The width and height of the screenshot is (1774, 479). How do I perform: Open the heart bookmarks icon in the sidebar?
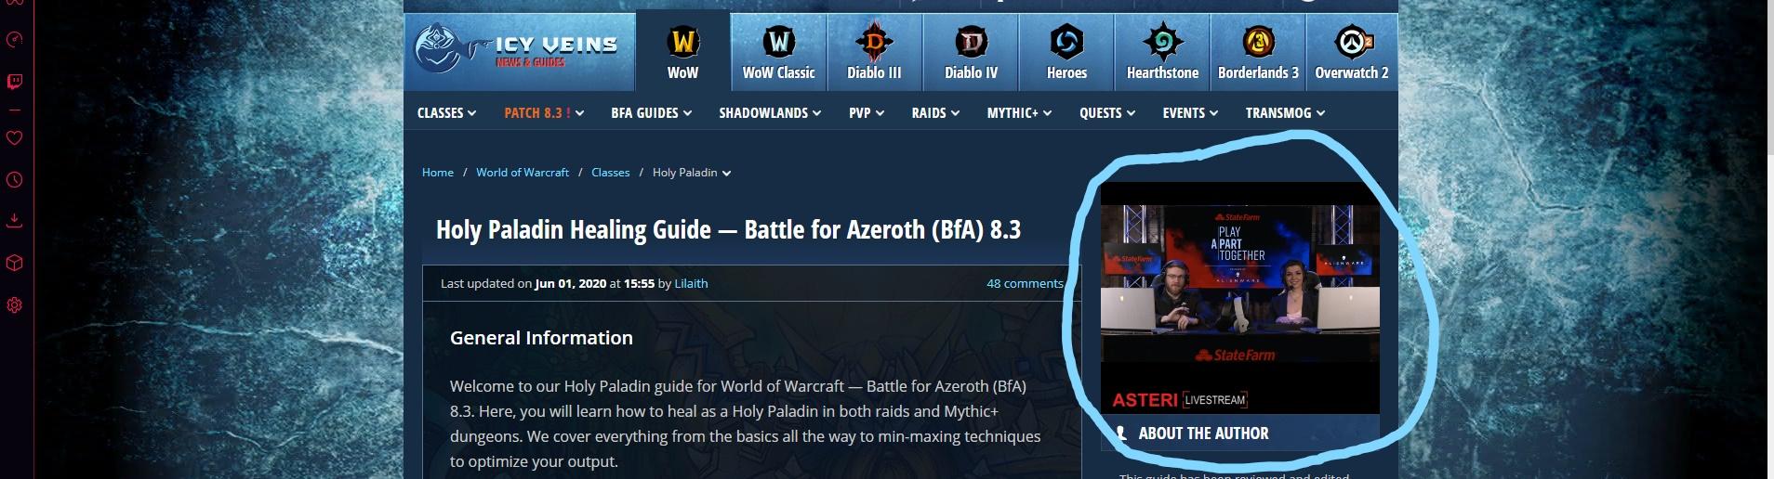click(x=15, y=137)
